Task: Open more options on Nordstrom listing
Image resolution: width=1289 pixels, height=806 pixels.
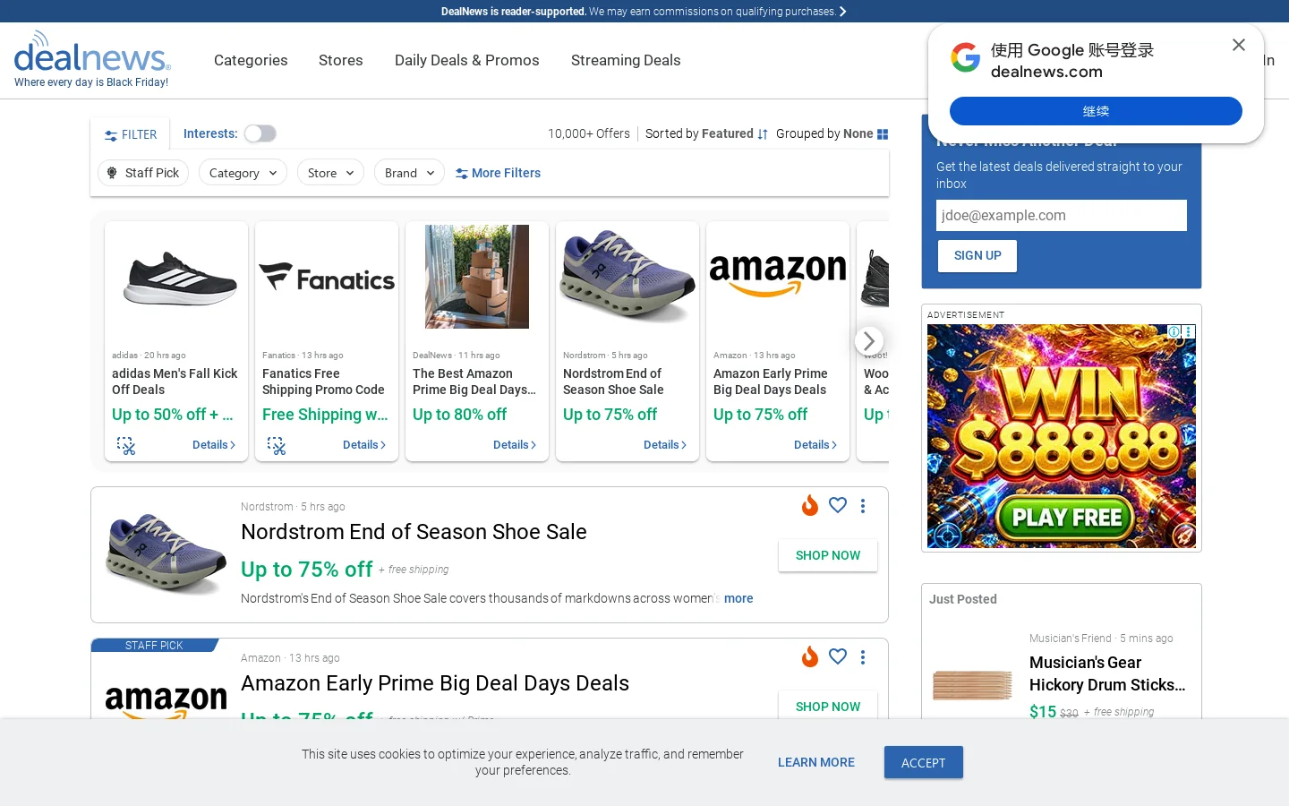Action: [863, 506]
